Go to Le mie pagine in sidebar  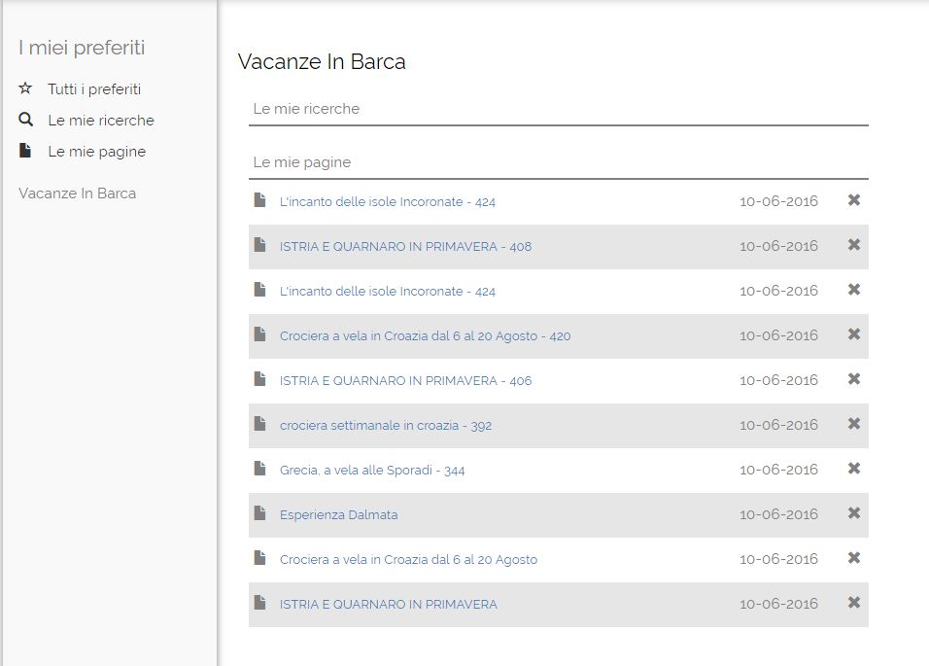tap(96, 152)
